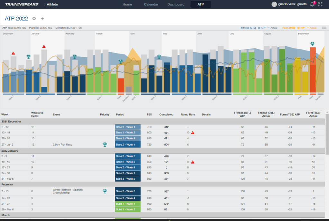Open ATP settings gear icon

click(x=34, y=19)
